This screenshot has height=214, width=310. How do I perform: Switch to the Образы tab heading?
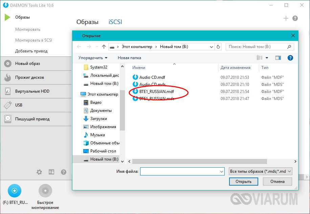coord(87,22)
